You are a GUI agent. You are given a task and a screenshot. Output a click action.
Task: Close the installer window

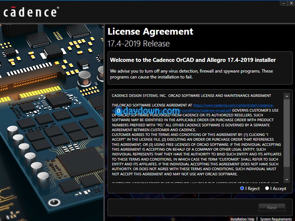click(291, 3)
